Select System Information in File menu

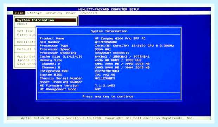(46, 20)
